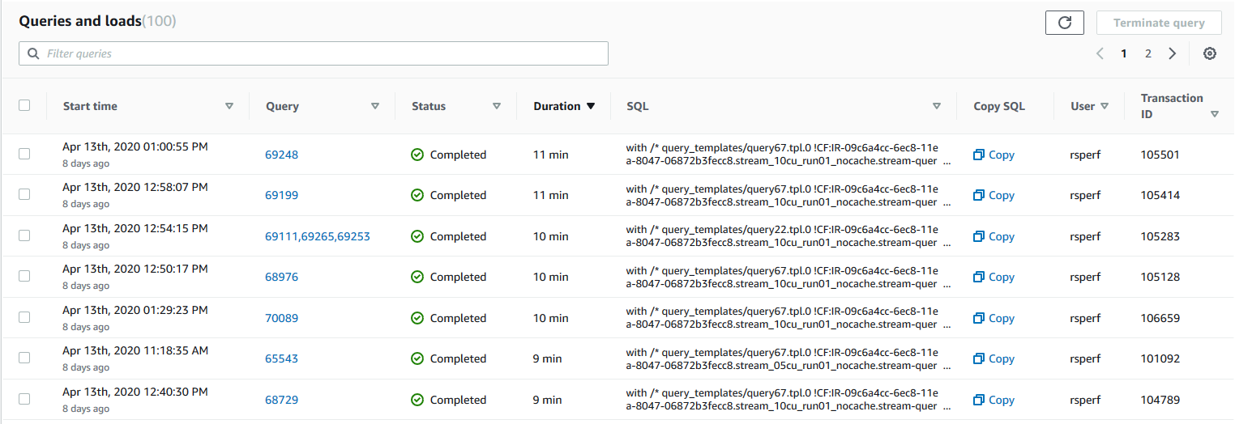
Task: Toggle the select all rows checkbox
Action: coord(24,105)
